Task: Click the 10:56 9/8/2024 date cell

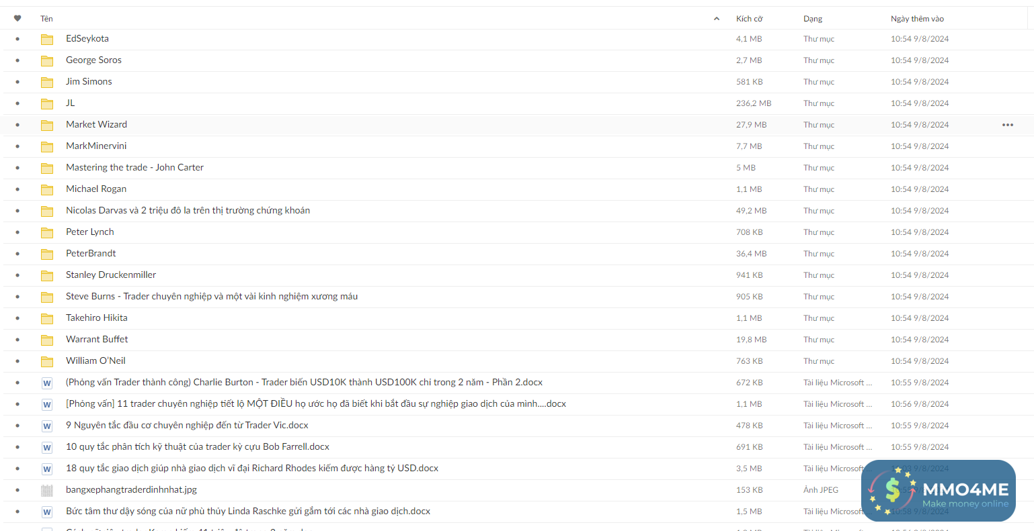Action: click(920, 404)
